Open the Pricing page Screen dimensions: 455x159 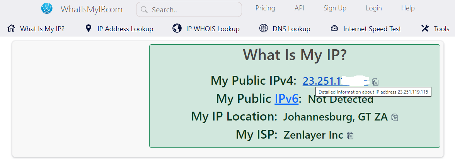click(x=265, y=8)
